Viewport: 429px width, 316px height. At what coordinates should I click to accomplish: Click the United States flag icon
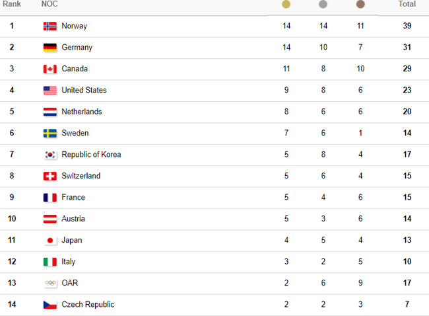50,91
